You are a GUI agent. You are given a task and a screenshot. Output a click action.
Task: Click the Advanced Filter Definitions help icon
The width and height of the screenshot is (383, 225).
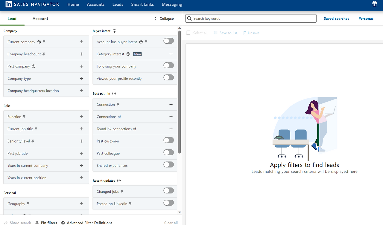coord(63,223)
